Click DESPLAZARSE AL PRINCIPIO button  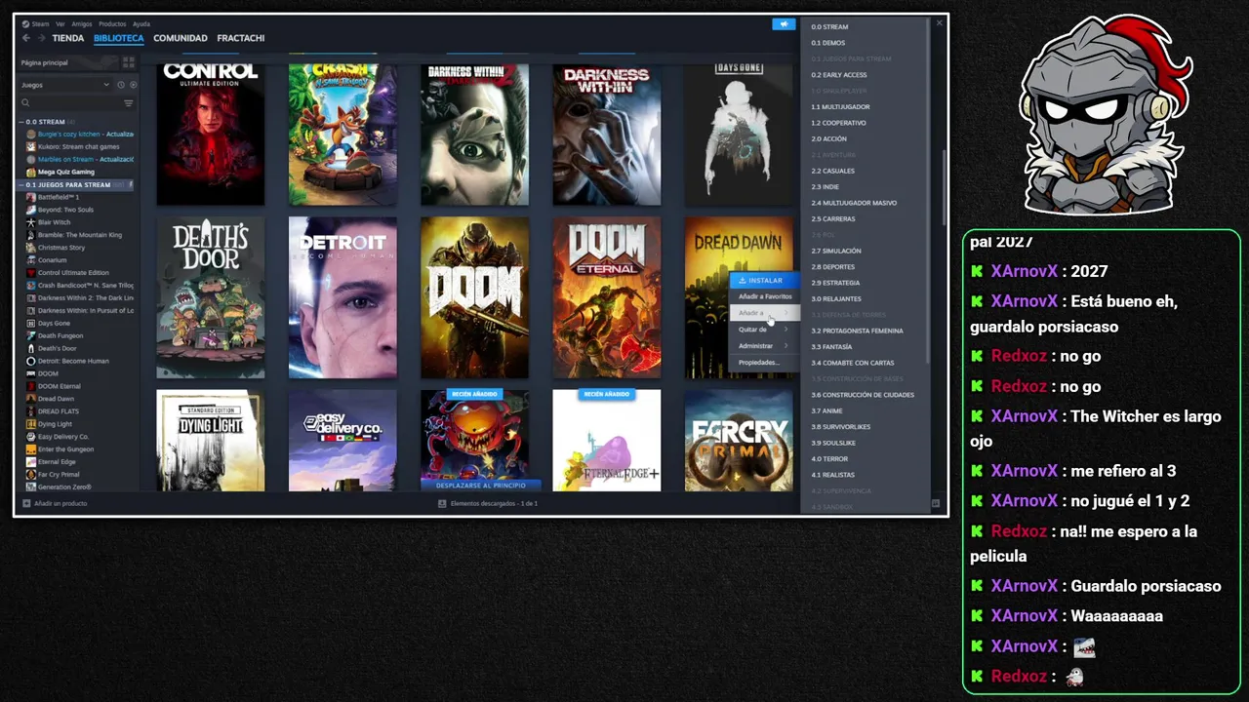tap(481, 485)
